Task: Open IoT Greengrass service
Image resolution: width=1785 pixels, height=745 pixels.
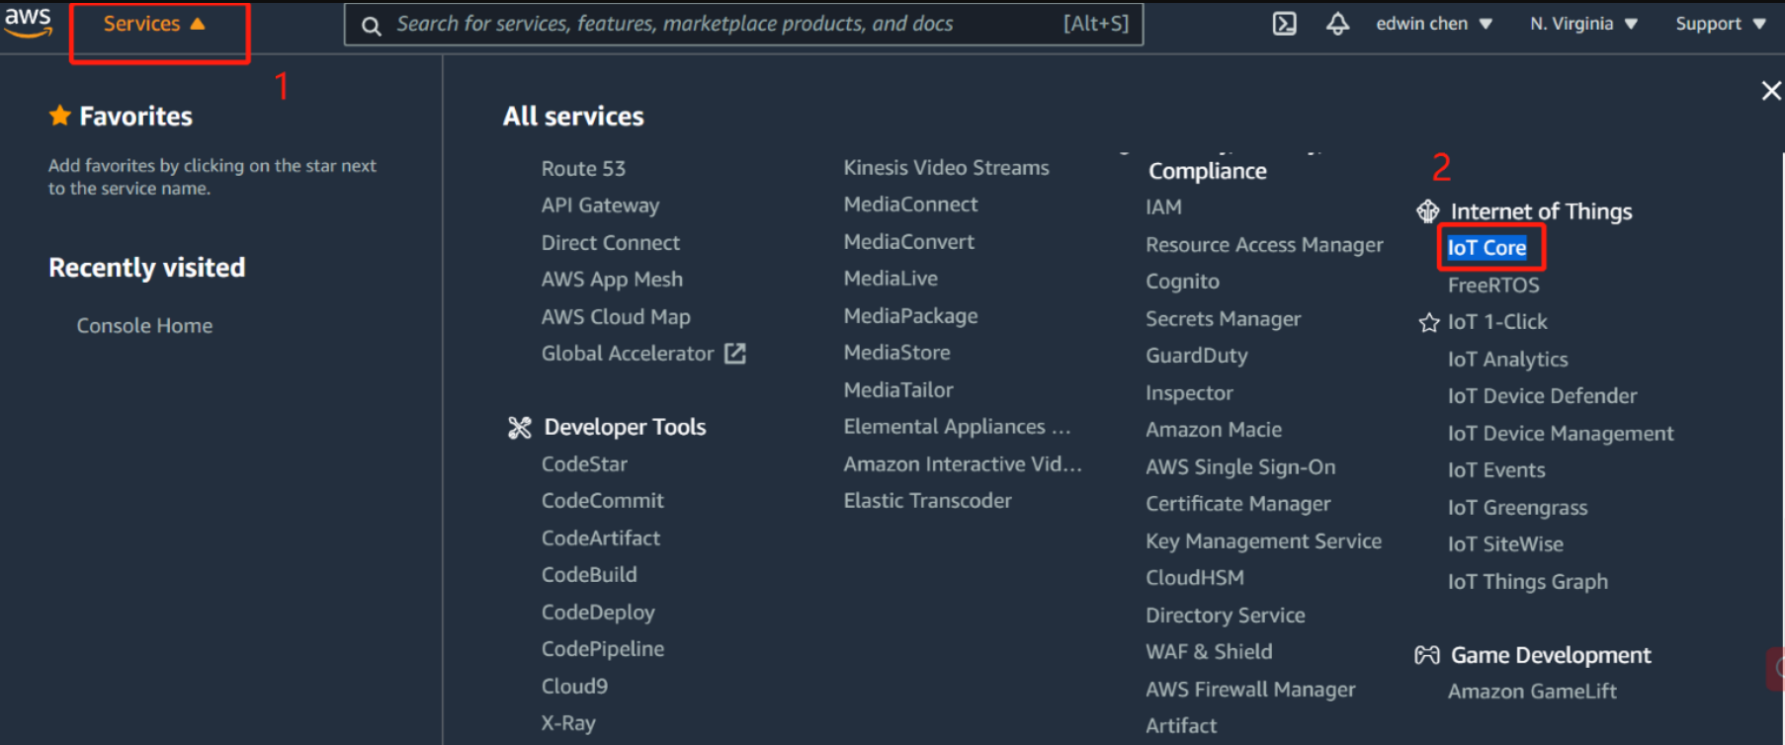Action: coord(1517,508)
